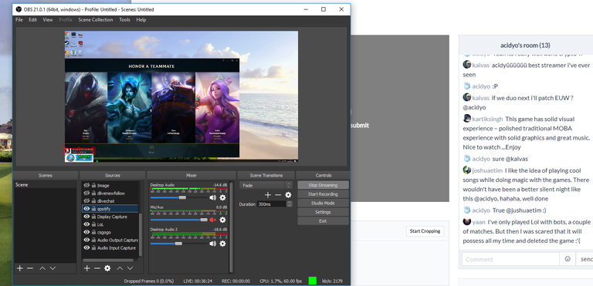This screenshot has width=593, height=286.
Task: Add a scene transition with plus icon
Action: click(268, 195)
